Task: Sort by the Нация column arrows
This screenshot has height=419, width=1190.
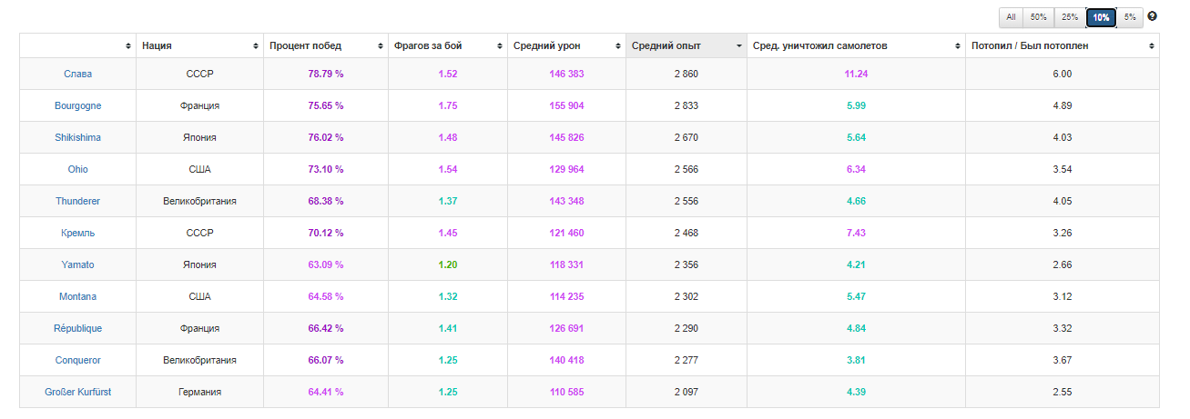Action: [x=255, y=45]
